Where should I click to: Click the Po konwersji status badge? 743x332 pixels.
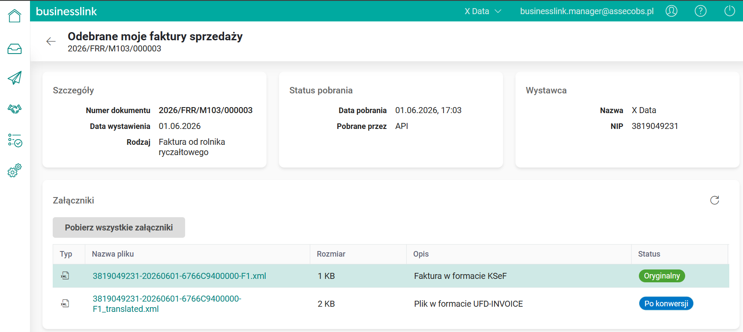point(666,304)
